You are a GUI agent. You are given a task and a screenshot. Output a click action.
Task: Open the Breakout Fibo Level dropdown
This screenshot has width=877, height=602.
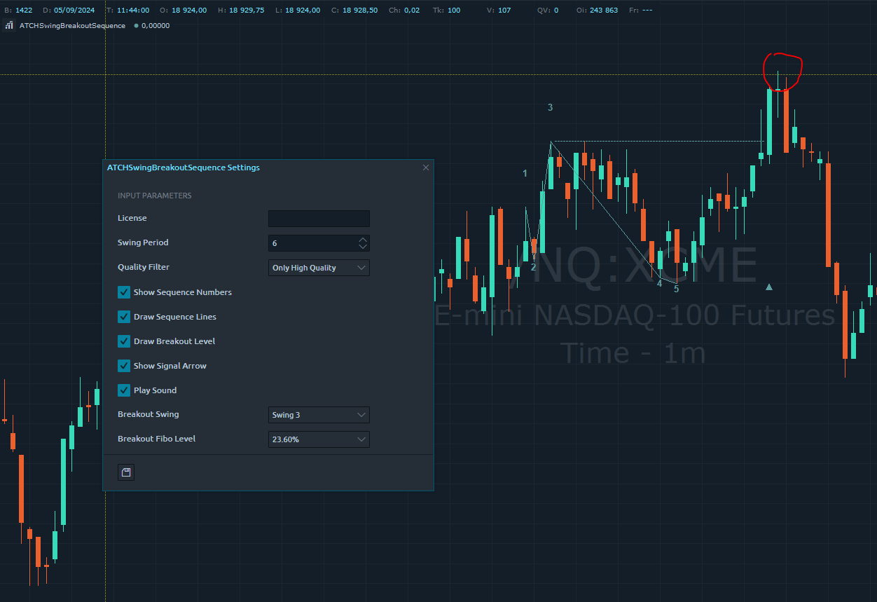point(319,439)
